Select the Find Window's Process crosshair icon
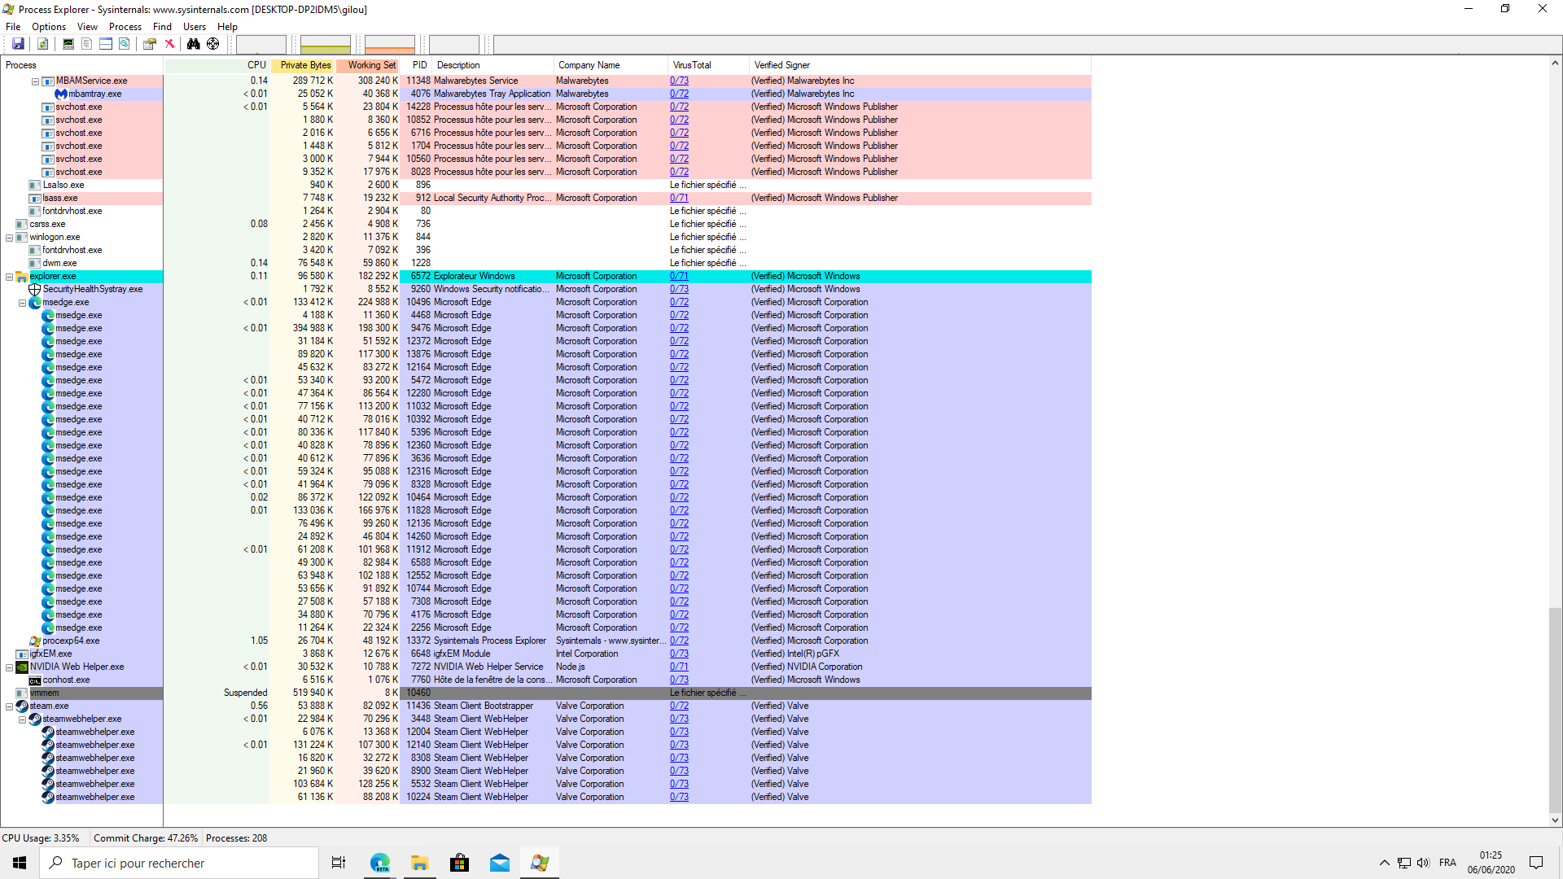The height and width of the screenshot is (879, 1563). [212, 44]
